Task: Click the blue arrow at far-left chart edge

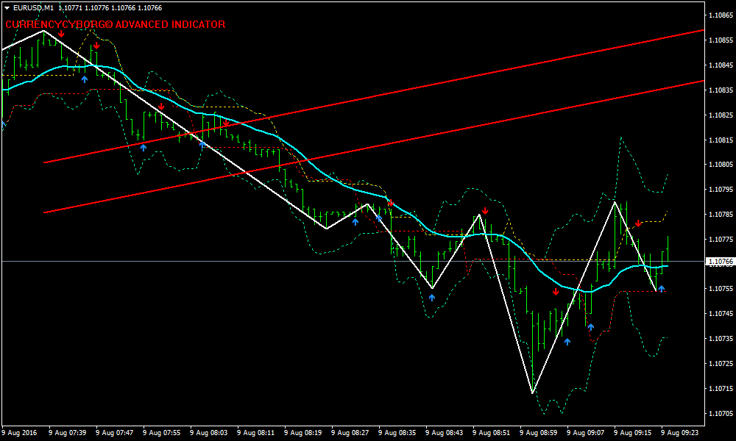Action: click(3, 124)
